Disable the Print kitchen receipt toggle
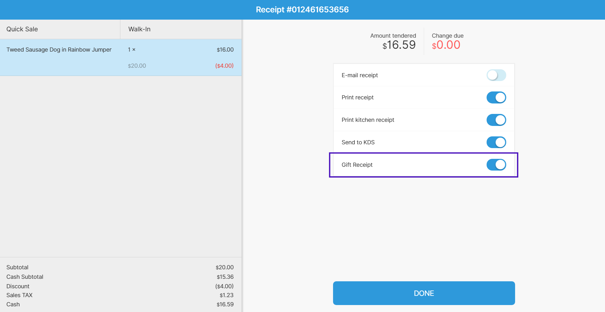Viewport: 605px width, 312px height. pos(496,120)
